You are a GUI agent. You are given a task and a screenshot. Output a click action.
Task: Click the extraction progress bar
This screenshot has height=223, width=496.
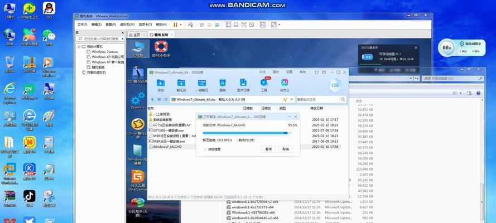(x=247, y=133)
